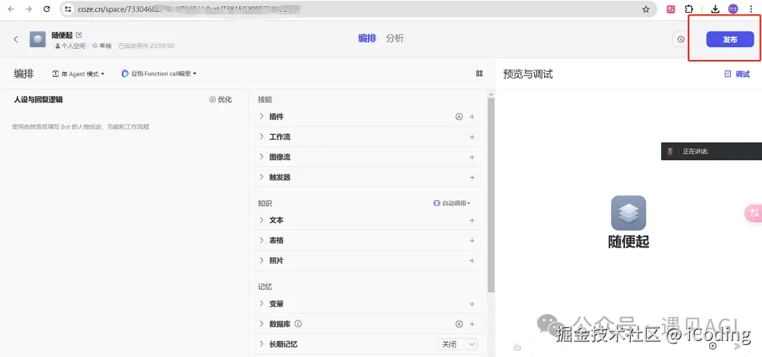
Task: Expand the 表格 knowledge section
Action: (x=262, y=241)
